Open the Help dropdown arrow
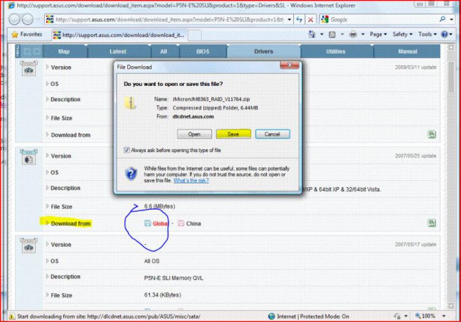461x322 pixels. click(x=451, y=34)
